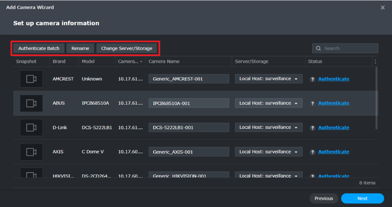Click the help icon in ABUS row
This screenshot has width=392, height=207.
coord(312,103)
